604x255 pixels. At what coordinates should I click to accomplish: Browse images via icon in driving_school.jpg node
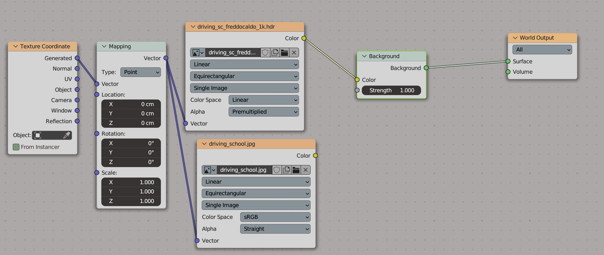click(209, 170)
